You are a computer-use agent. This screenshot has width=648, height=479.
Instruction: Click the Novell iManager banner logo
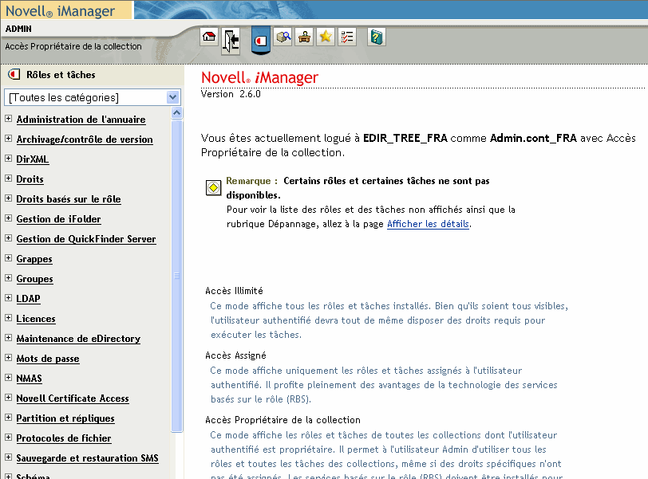click(x=60, y=11)
